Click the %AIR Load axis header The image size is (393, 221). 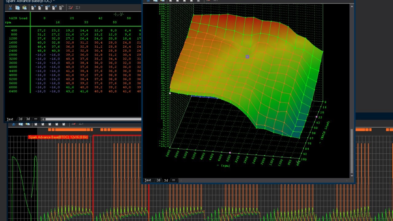(x=18, y=18)
